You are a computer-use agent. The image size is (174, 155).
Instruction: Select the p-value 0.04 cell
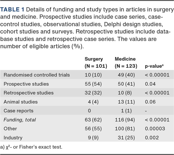pos(150,84)
